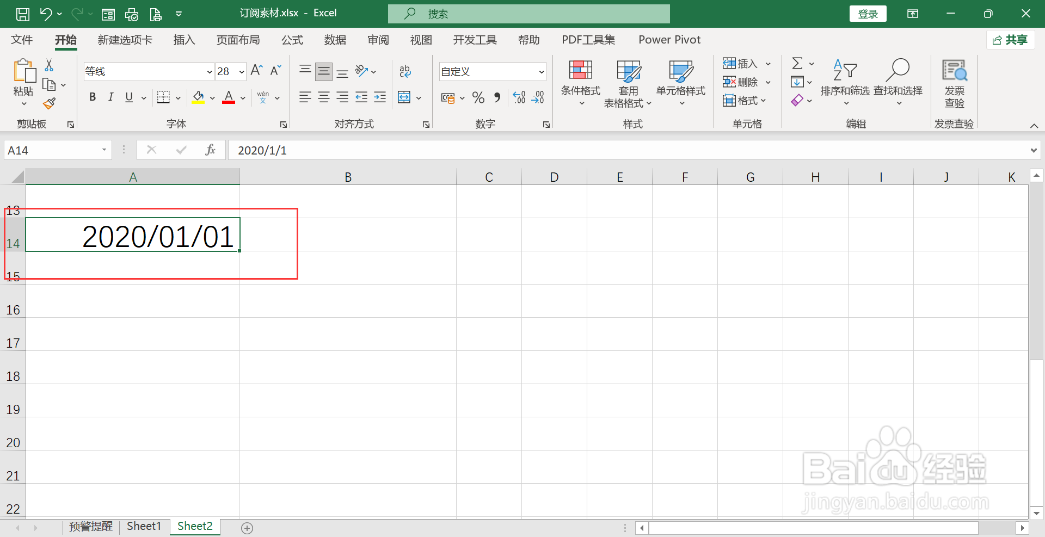Switch to the 插入 (Insert) ribbon tab
This screenshot has width=1045, height=537.
click(184, 40)
